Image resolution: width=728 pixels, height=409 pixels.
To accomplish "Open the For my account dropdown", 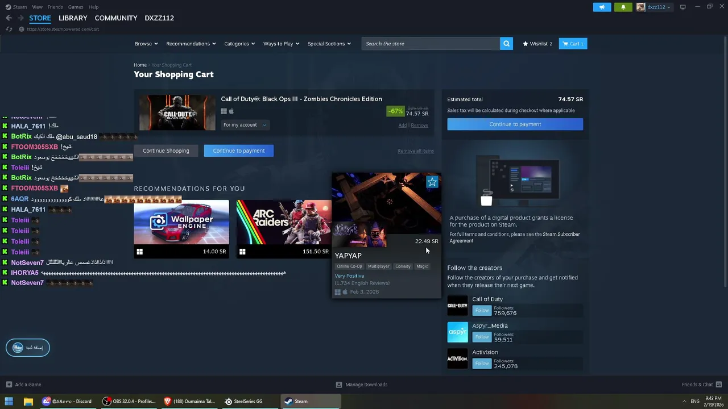I will (x=245, y=125).
